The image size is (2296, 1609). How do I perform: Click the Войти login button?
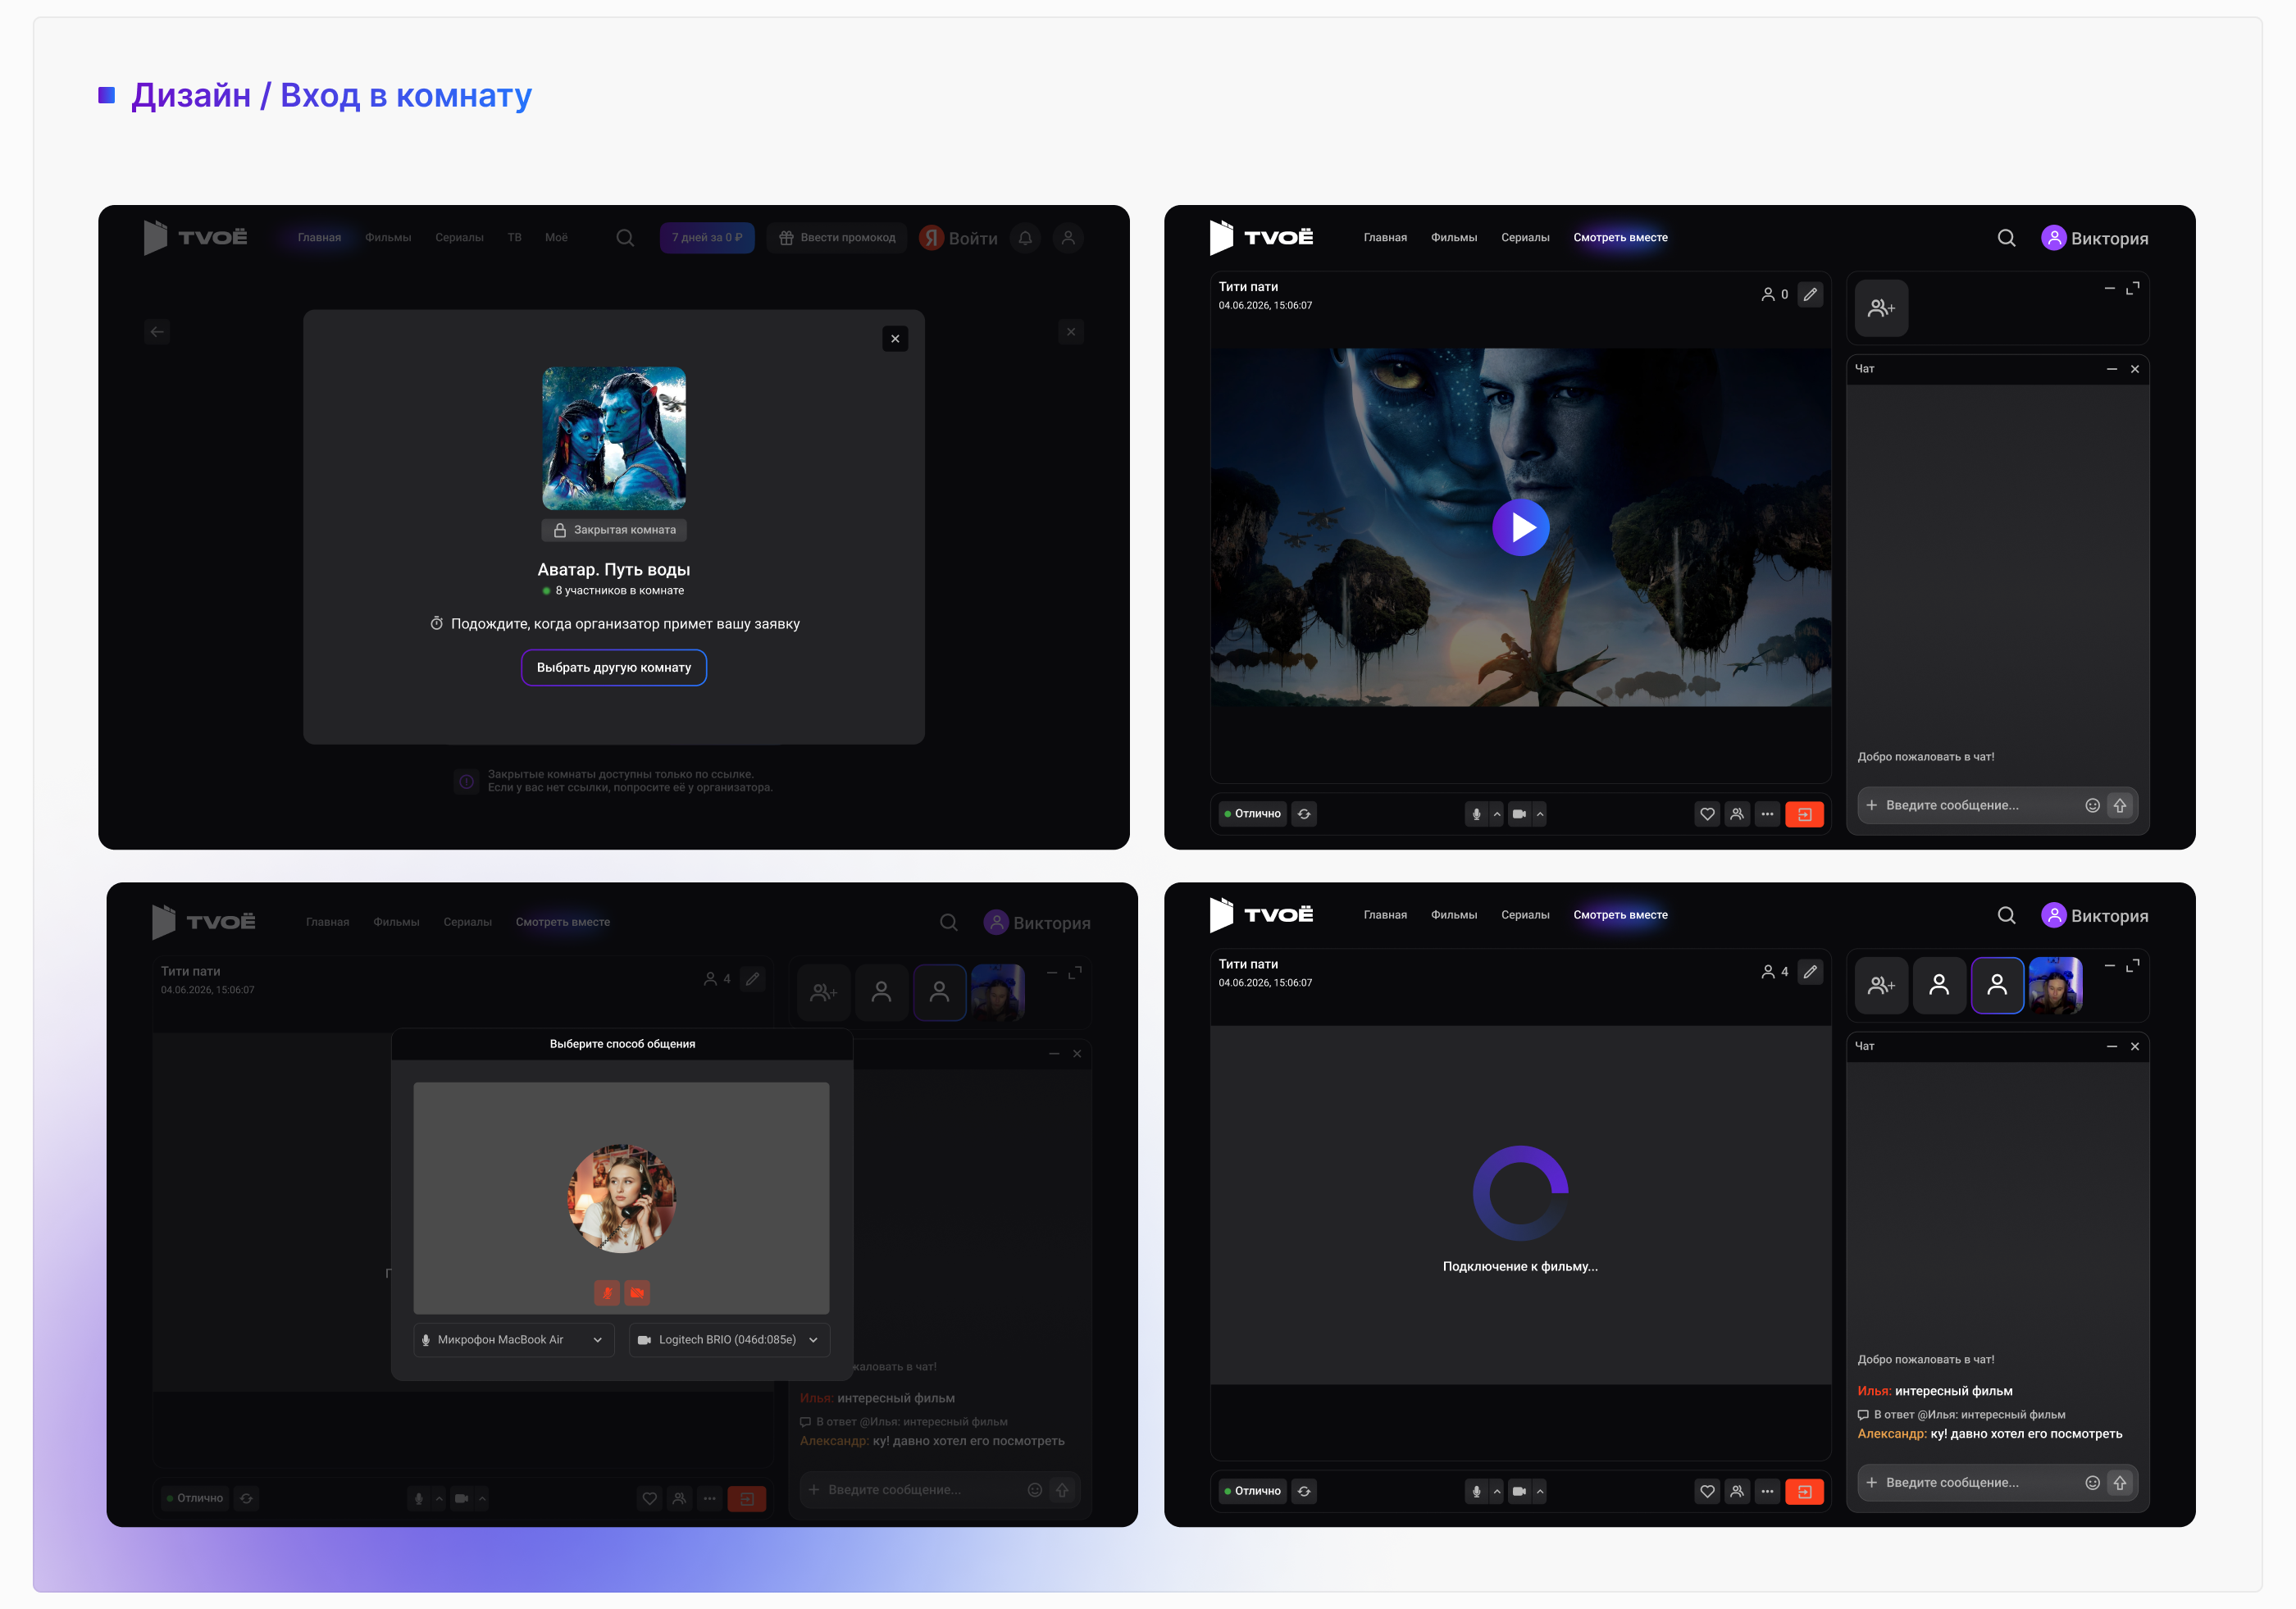[x=959, y=238]
